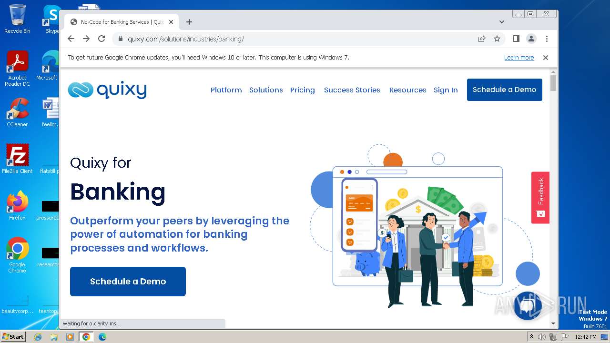The image size is (610, 343).
Task: Open media player taskbar icon
Action: point(70,337)
